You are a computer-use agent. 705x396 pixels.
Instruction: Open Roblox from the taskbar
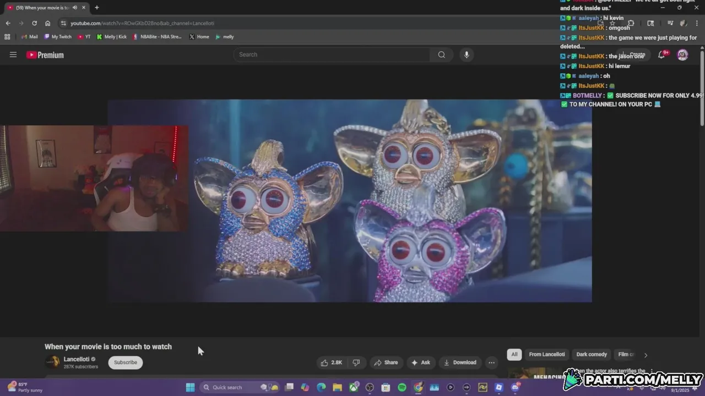(499, 387)
